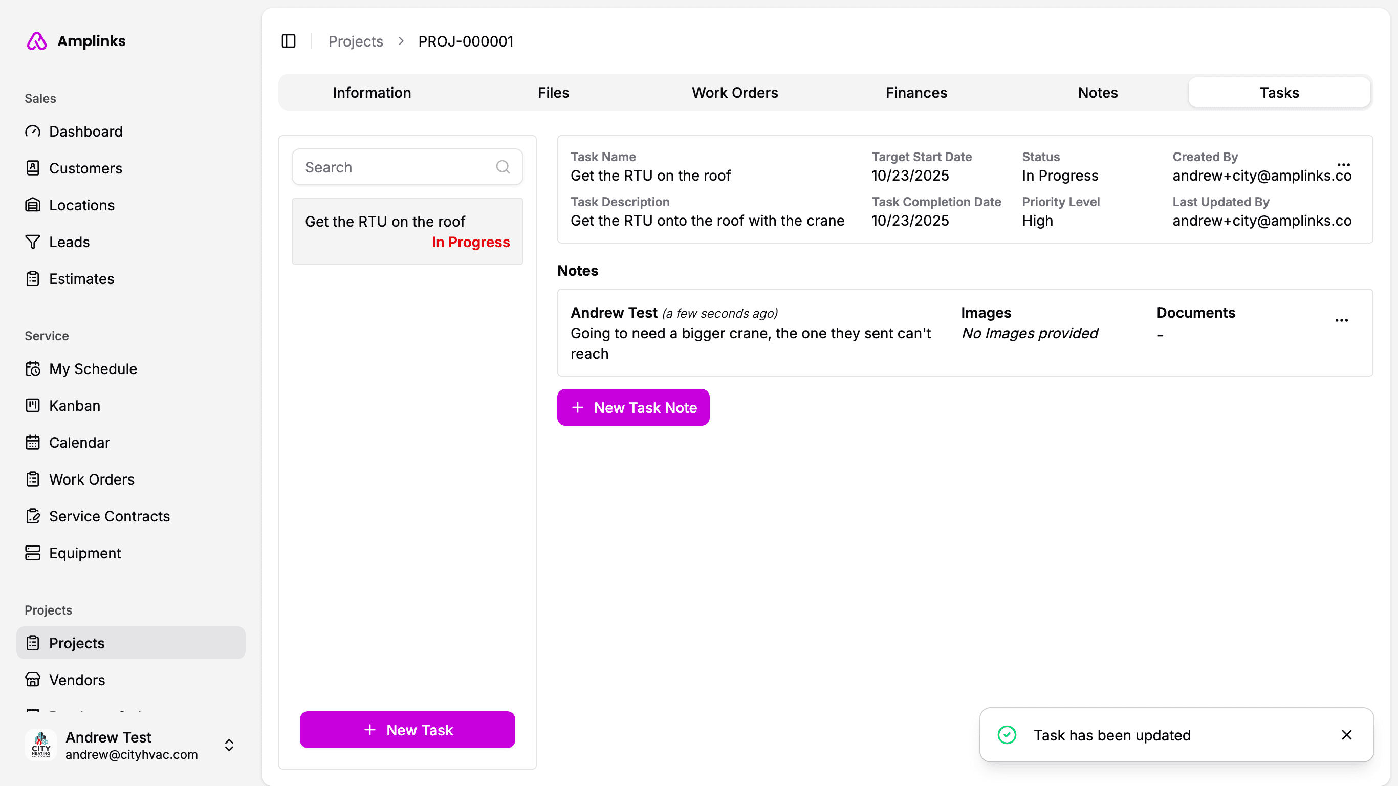Click the New Task button
This screenshot has width=1398, height=786.
[407, 730]
